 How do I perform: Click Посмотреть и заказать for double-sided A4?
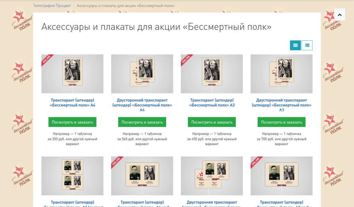pos(142,122)
